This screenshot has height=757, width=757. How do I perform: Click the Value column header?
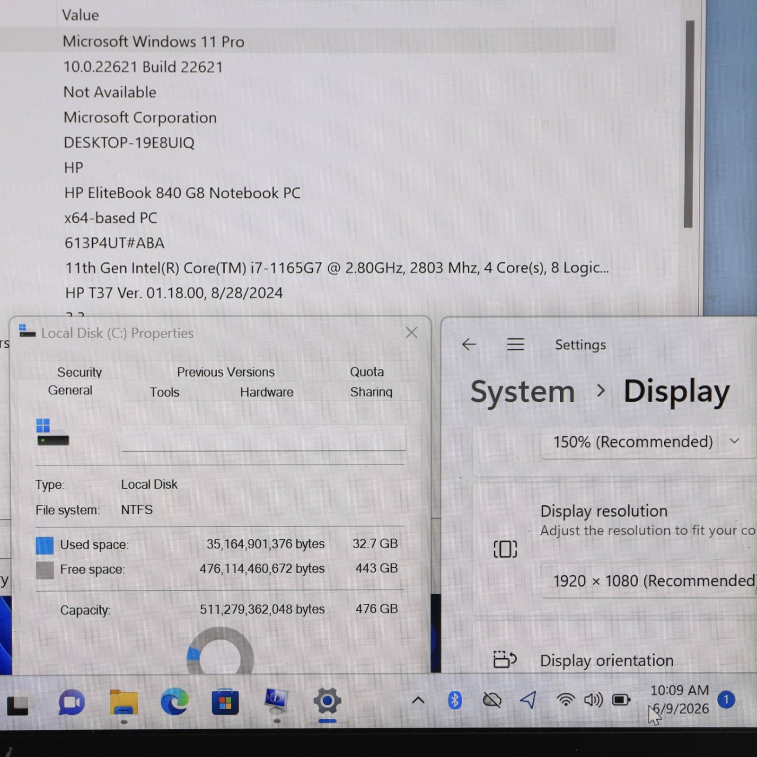pyautogui.click(x=80, y=15)
